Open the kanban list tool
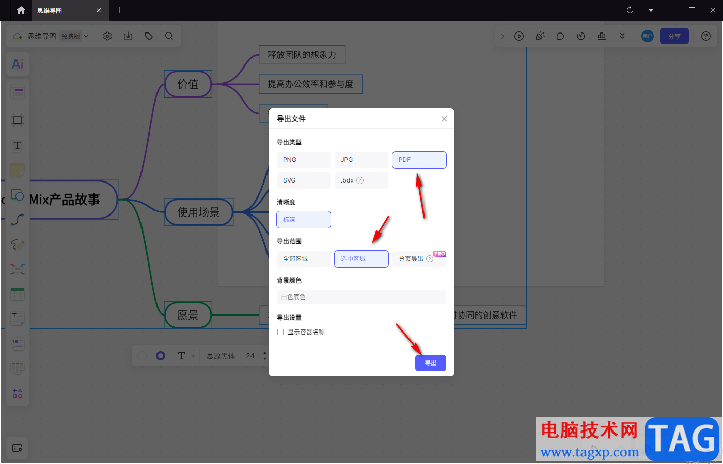Viewport: 723px width, 464px height. 18,343
